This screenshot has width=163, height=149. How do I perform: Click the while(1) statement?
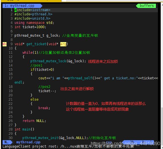[x=30, y=53]
